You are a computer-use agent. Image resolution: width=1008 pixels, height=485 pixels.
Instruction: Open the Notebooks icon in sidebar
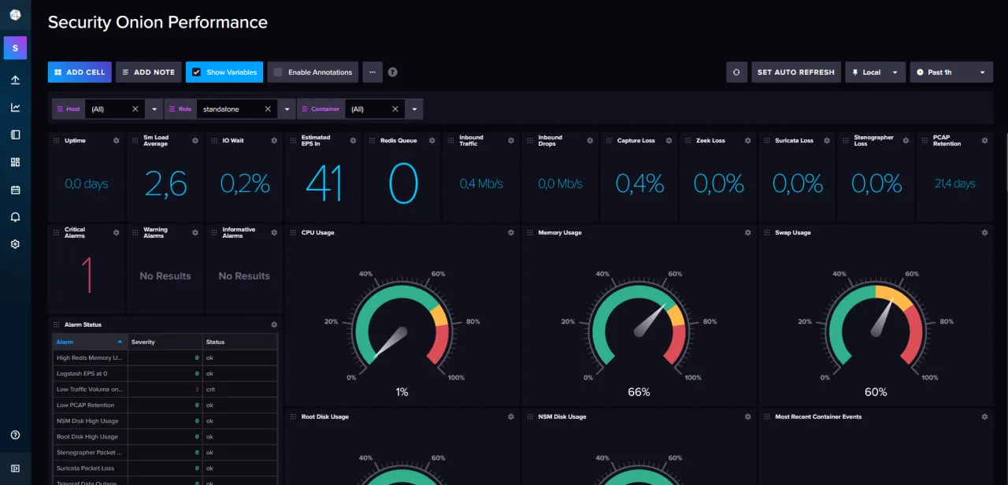(x=15, y=135)
